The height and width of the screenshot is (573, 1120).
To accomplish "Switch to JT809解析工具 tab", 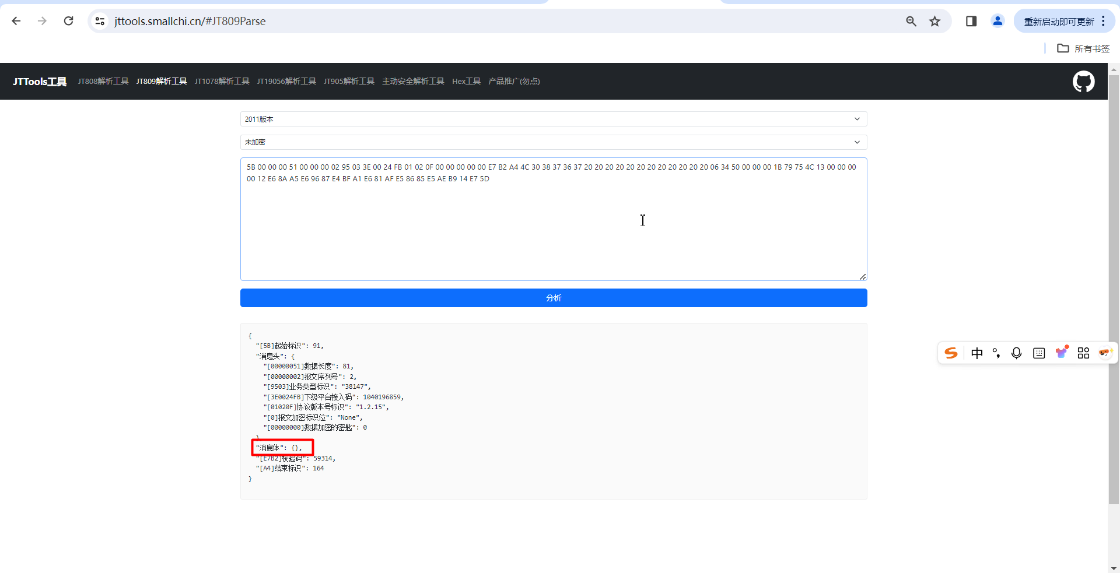I will (162, 81).
